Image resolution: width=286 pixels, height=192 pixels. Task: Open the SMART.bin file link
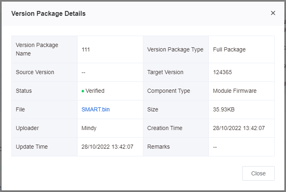tap(95, 109)
